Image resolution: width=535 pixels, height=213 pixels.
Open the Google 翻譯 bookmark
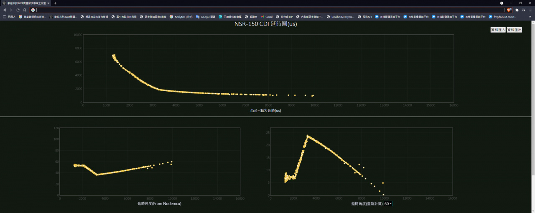[205, 17]
